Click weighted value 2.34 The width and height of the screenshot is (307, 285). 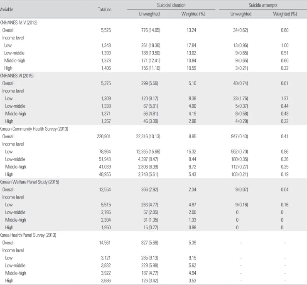pyautogui.click(x=192, y=190)
